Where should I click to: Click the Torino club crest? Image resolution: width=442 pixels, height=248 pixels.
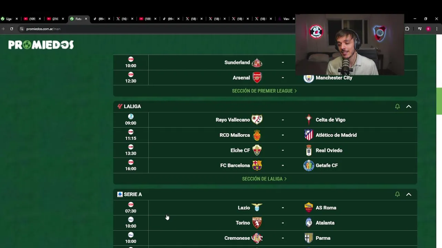257,223
